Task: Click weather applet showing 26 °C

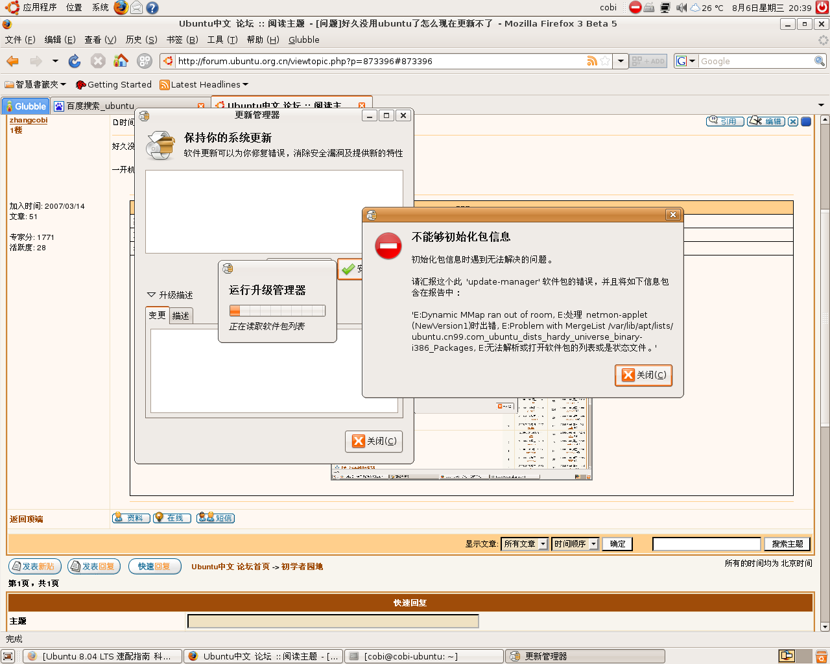Action: (x=707, y=7)
